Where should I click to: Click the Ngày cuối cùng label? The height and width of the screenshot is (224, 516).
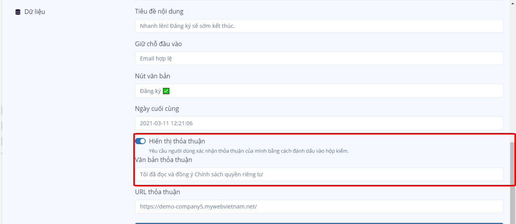point(157,109)
